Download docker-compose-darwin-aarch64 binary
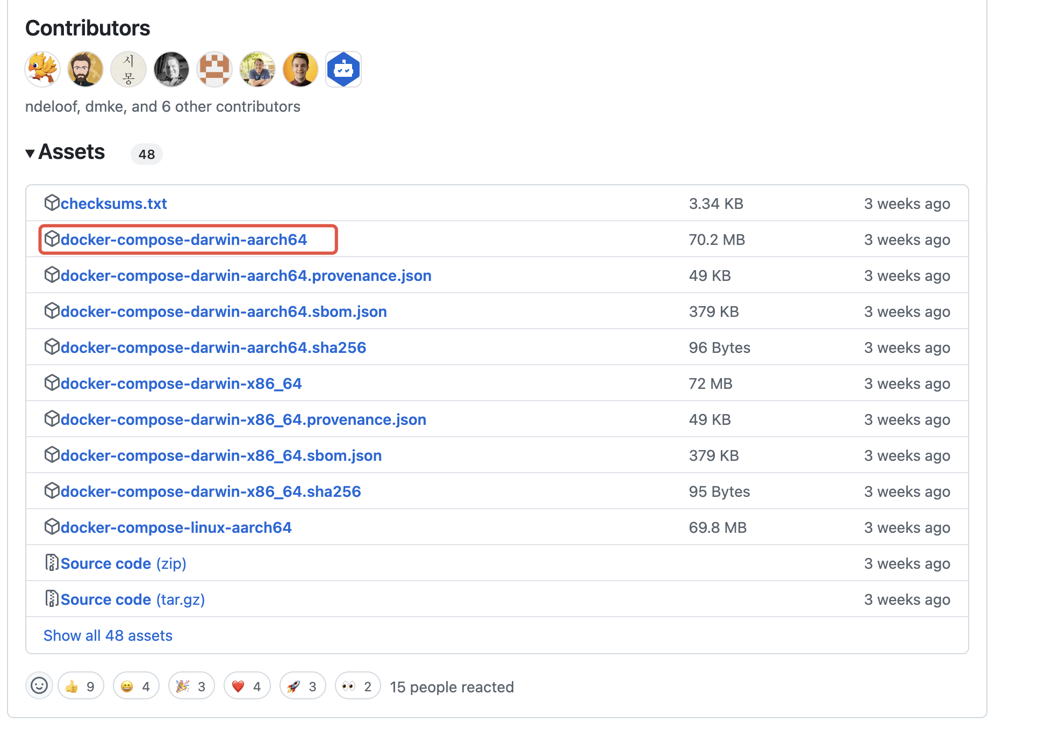The width and height of the screenshot is (1046, 738). click(x=184, y=240)
